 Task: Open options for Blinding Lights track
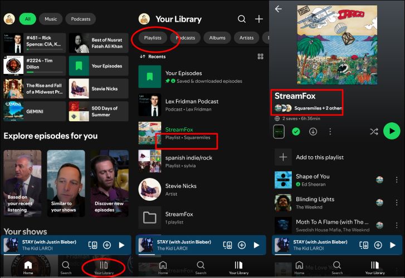tap(397, 202)
